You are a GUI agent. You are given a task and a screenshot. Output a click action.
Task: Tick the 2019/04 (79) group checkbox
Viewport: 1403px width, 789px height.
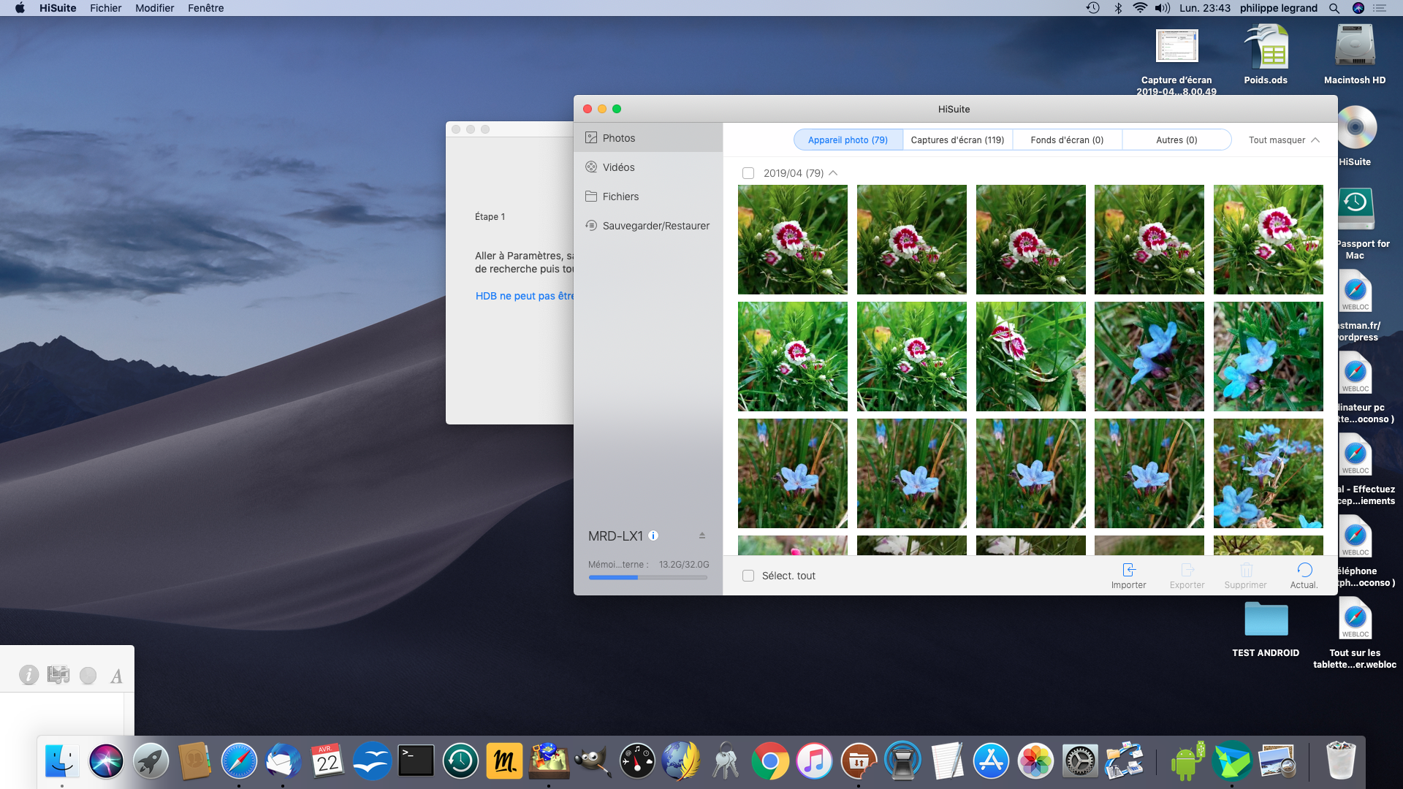point(748,173)
